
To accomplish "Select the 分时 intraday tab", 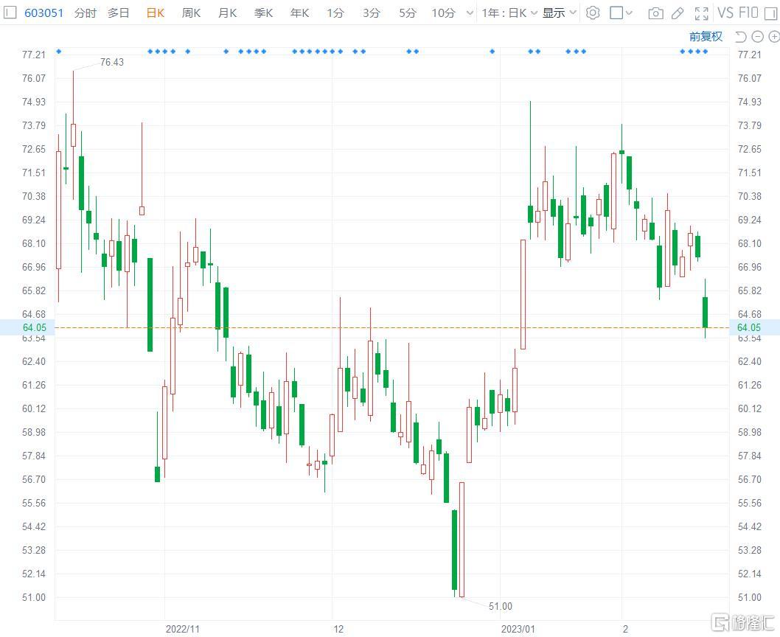I will [85, 13].
